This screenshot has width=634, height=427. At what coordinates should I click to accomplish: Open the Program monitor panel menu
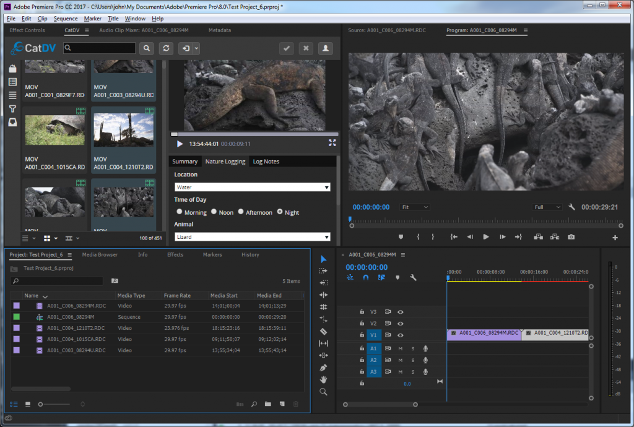click(525, 30)
